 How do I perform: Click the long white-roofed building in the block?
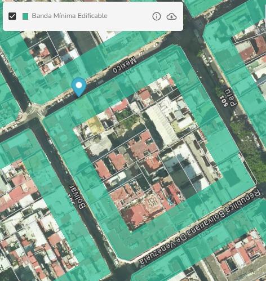pos(161,124)
